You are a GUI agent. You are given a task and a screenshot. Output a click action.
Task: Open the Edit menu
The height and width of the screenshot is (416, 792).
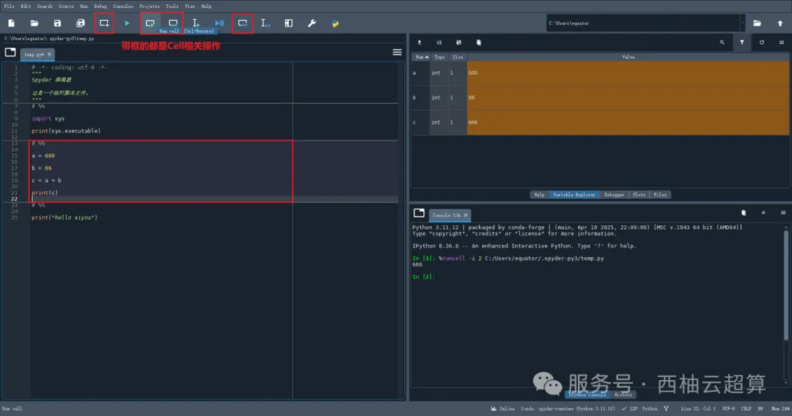(26, 6)
